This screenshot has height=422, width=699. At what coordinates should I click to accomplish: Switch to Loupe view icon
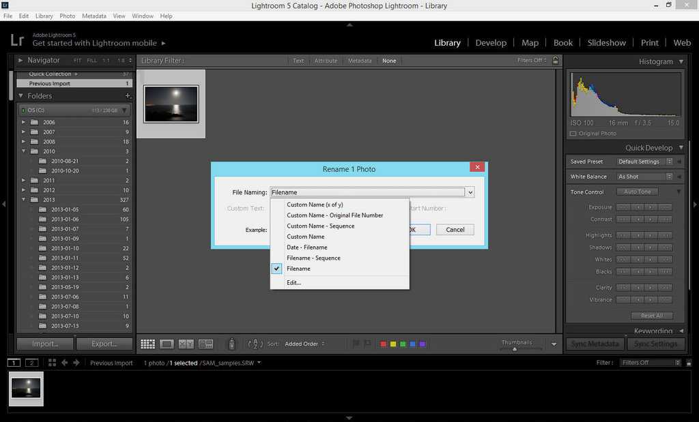[167, 344]
